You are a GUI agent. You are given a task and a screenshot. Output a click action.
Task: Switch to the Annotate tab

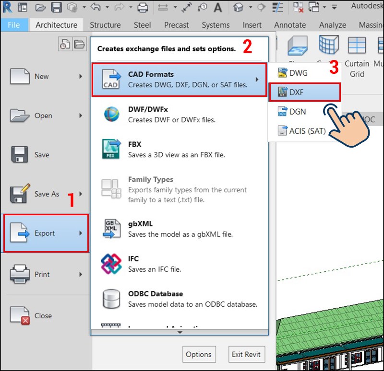point(290,25)
